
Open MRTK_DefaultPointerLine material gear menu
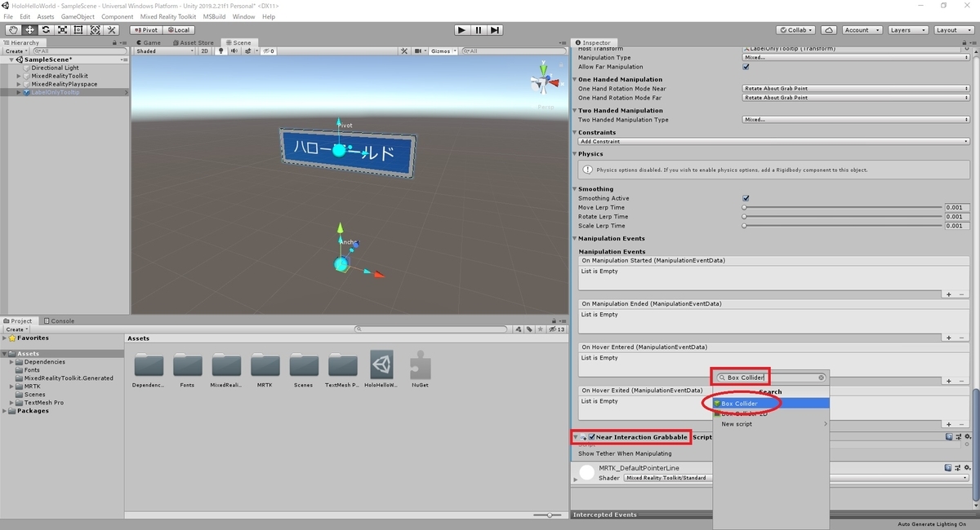tap(967, 467)
